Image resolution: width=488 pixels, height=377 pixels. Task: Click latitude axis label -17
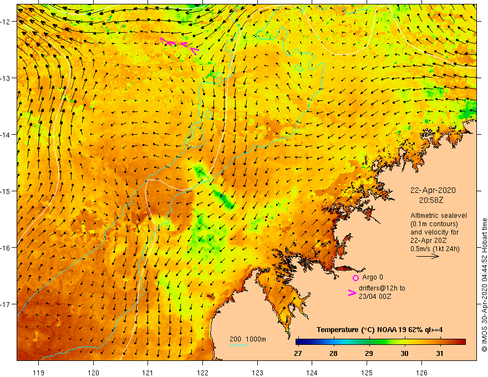(x=6, y=304)
